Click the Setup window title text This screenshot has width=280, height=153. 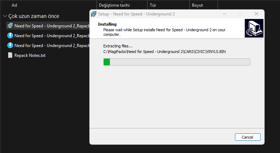coord(136,14)
